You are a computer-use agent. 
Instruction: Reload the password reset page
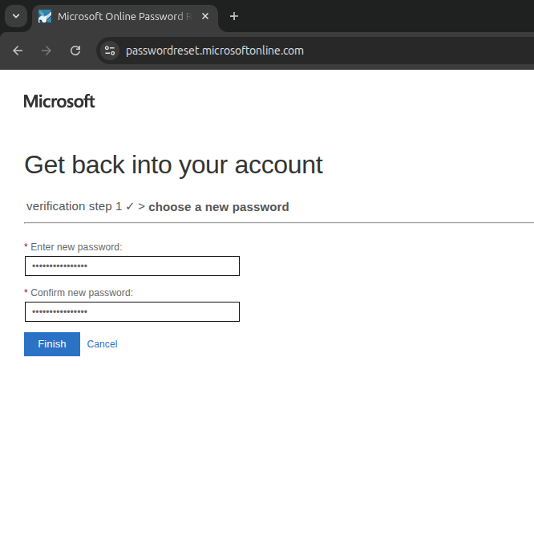click(x=75, y=51)
